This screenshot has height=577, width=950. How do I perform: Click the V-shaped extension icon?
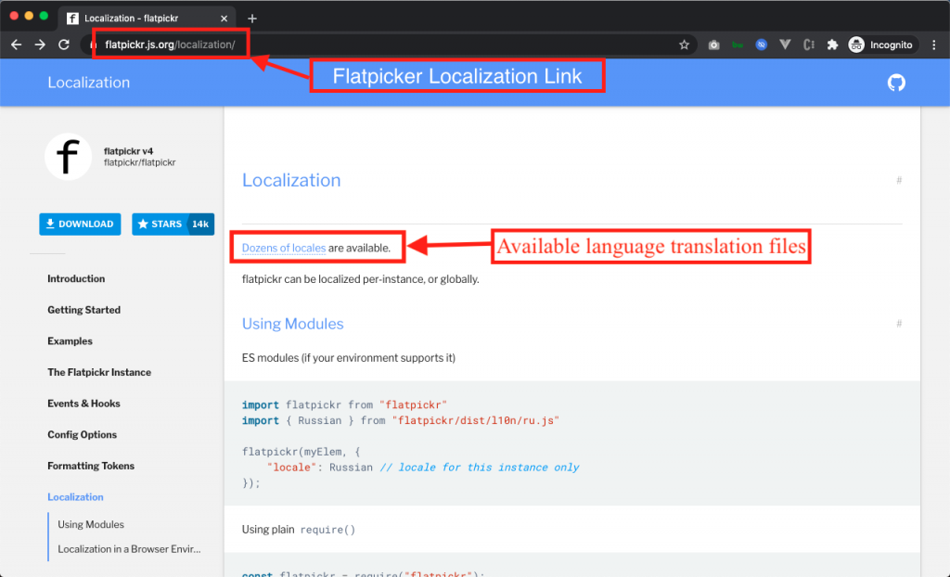785,45
